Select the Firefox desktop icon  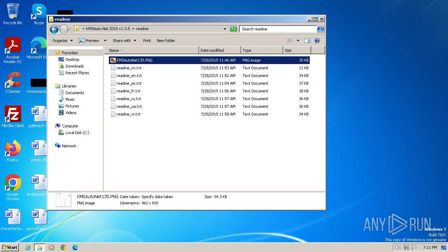coord(13,151)
